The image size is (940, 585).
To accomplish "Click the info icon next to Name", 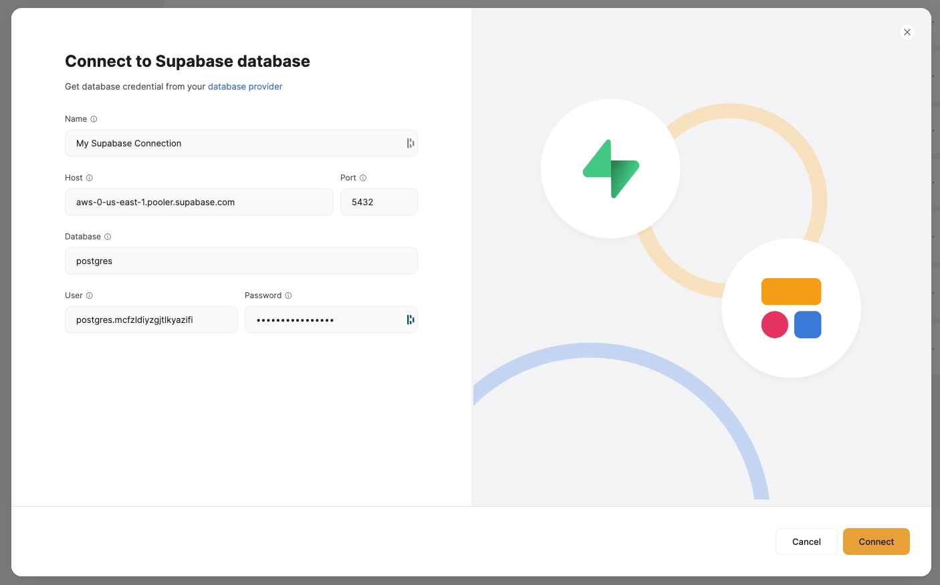I will pos(94,118).
